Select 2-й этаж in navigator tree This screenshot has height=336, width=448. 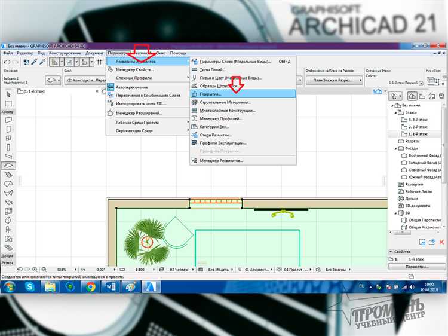click(418, 127)
